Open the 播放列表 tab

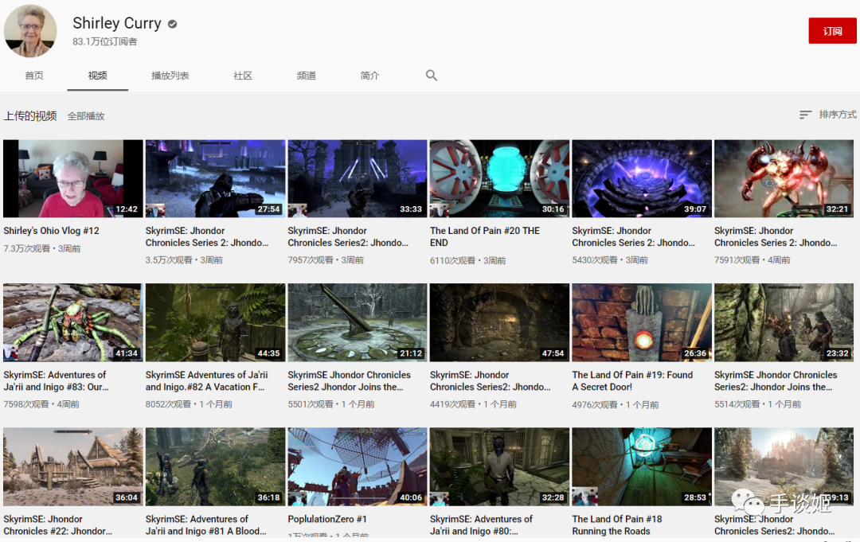170,76
